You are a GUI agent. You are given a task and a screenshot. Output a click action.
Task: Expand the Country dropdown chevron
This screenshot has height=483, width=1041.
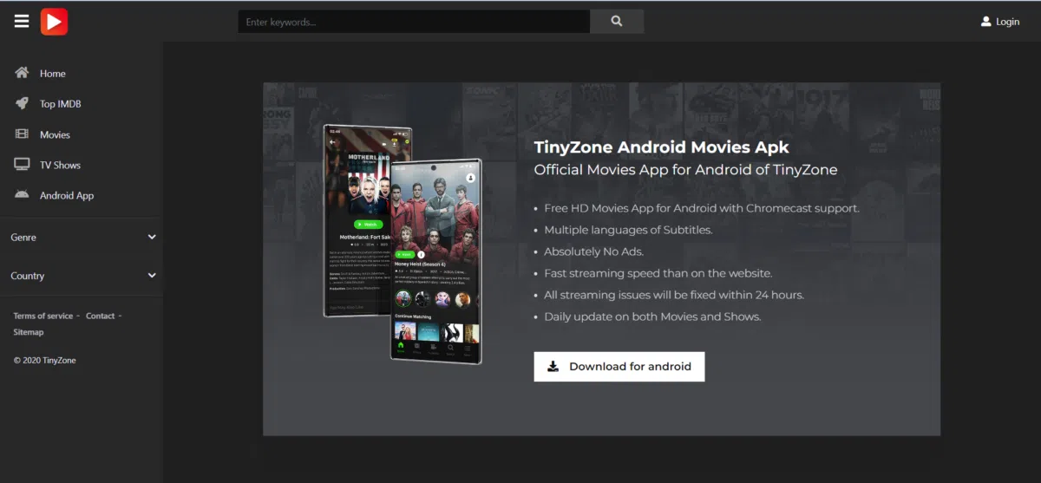tap(152, 276)
